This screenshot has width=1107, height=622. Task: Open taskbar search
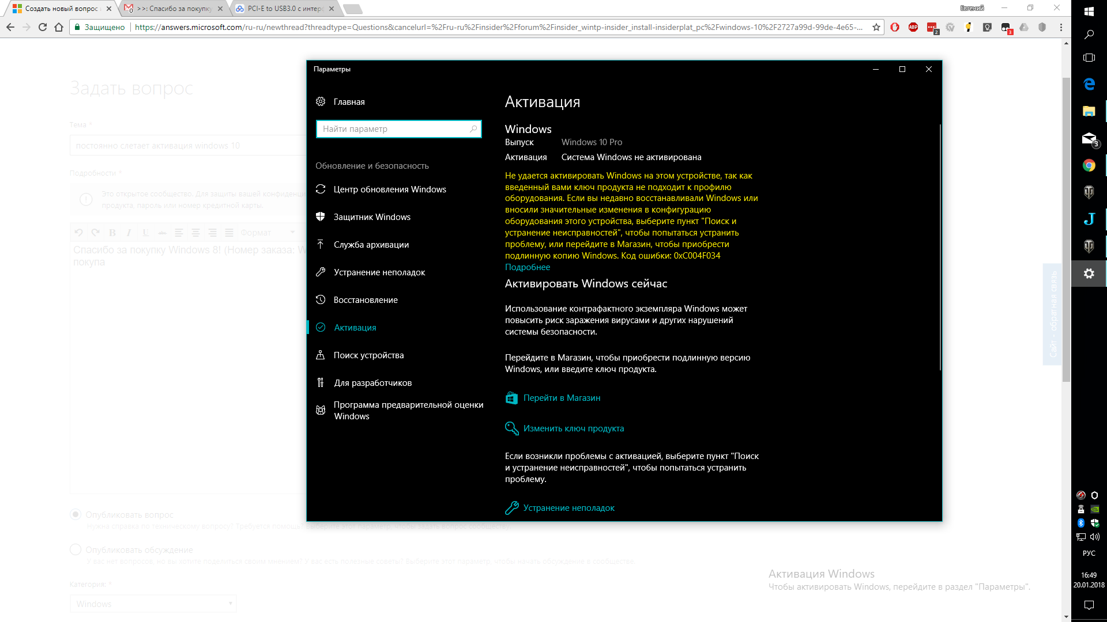click(x=1089, y=35)
